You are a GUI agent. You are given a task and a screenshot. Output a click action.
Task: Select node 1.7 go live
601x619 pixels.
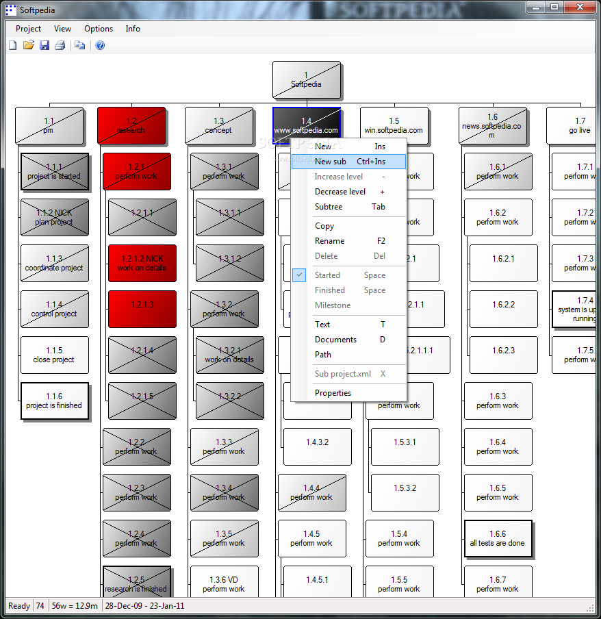(x=571, y=125)
